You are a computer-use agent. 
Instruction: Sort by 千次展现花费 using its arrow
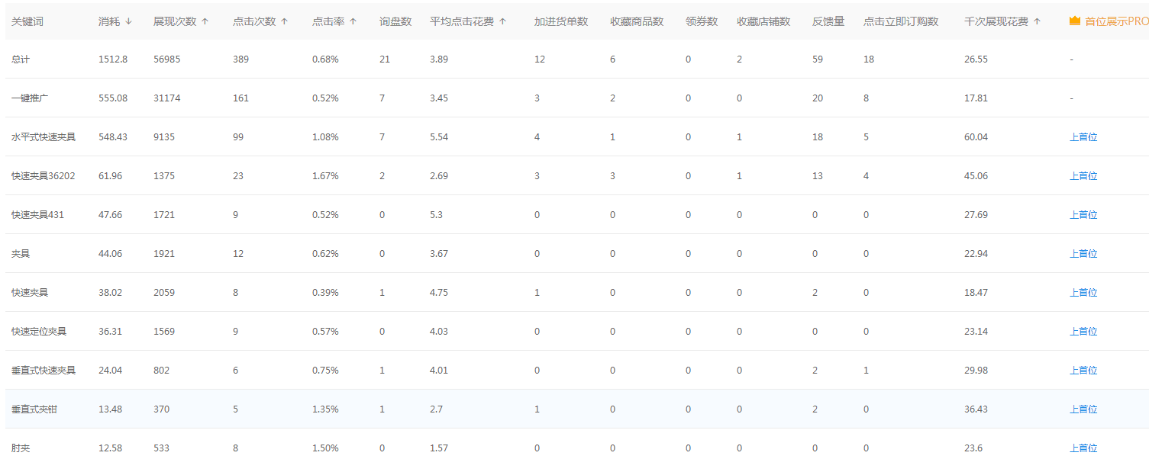tap(1037, 21)
